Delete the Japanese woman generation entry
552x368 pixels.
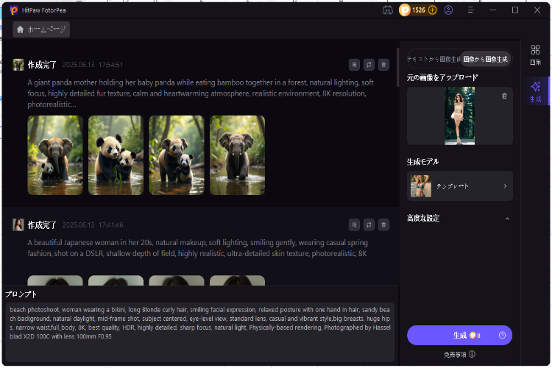383,224
